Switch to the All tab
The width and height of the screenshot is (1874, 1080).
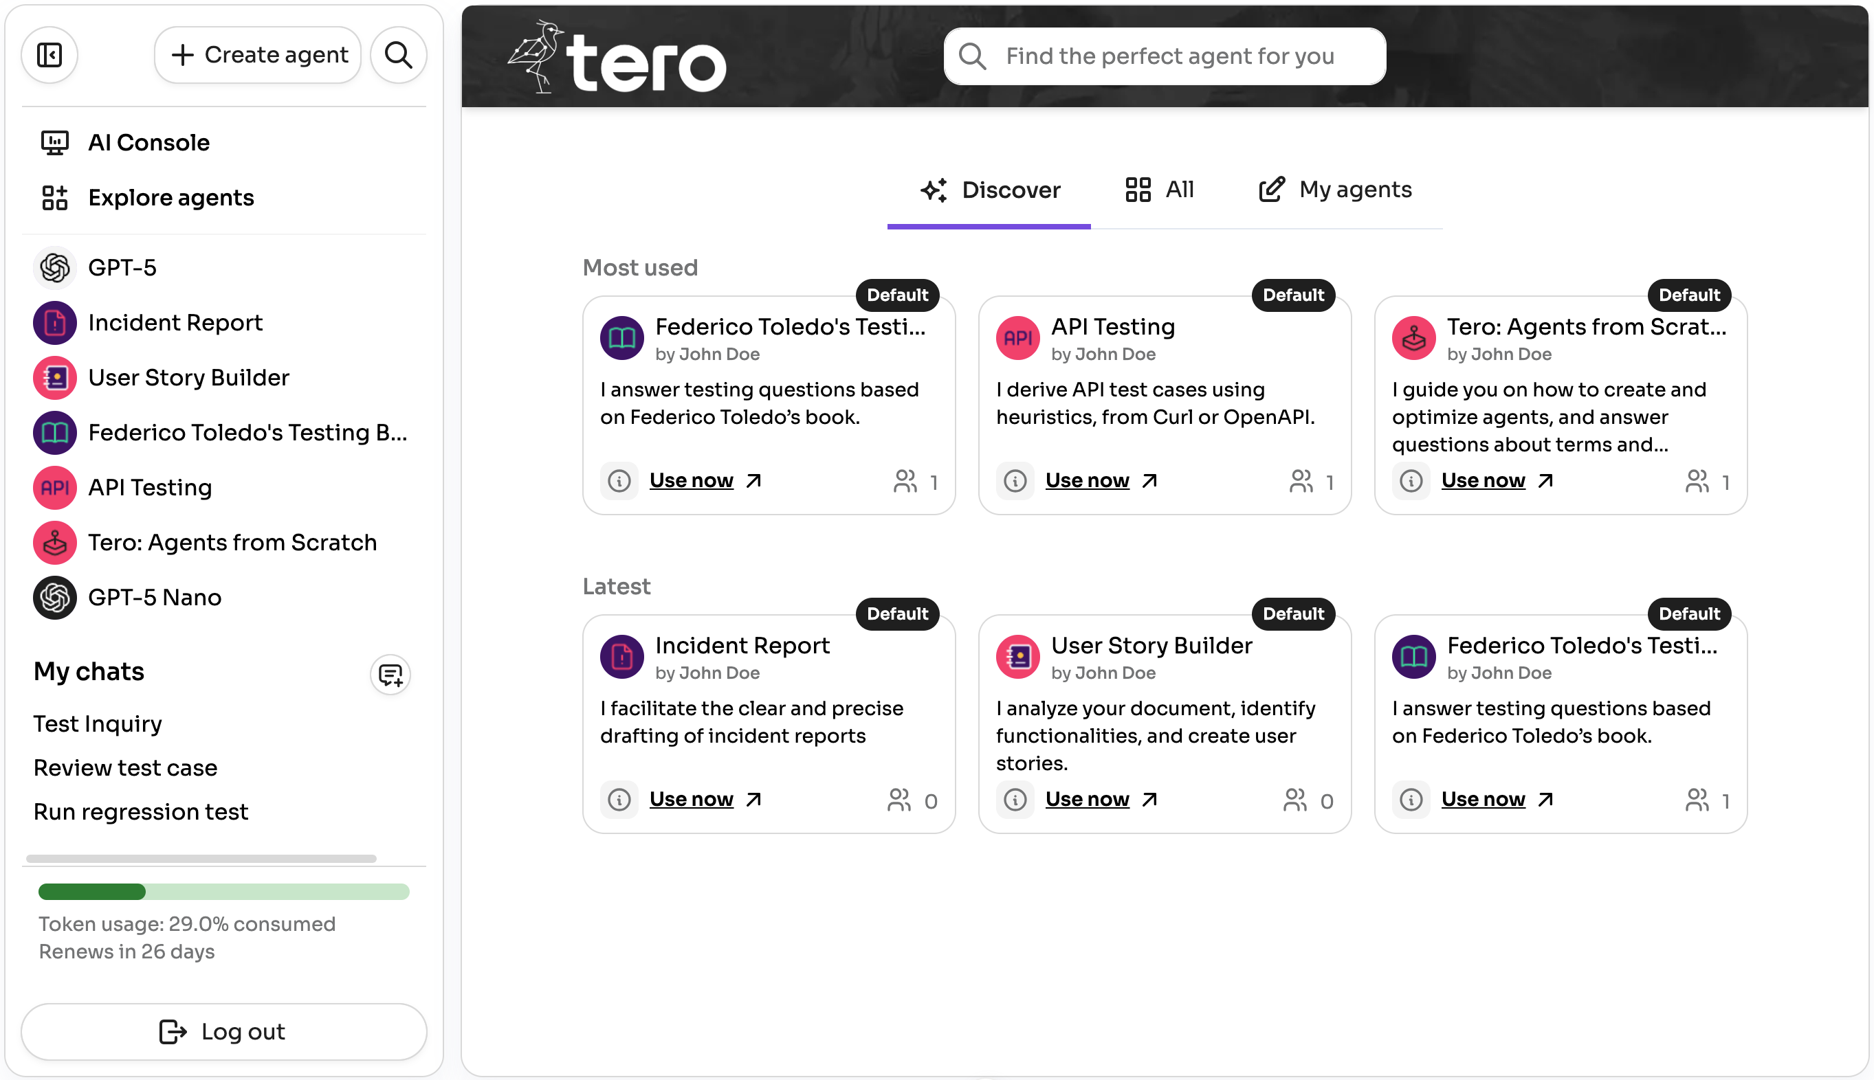(x=1159, y=190)
